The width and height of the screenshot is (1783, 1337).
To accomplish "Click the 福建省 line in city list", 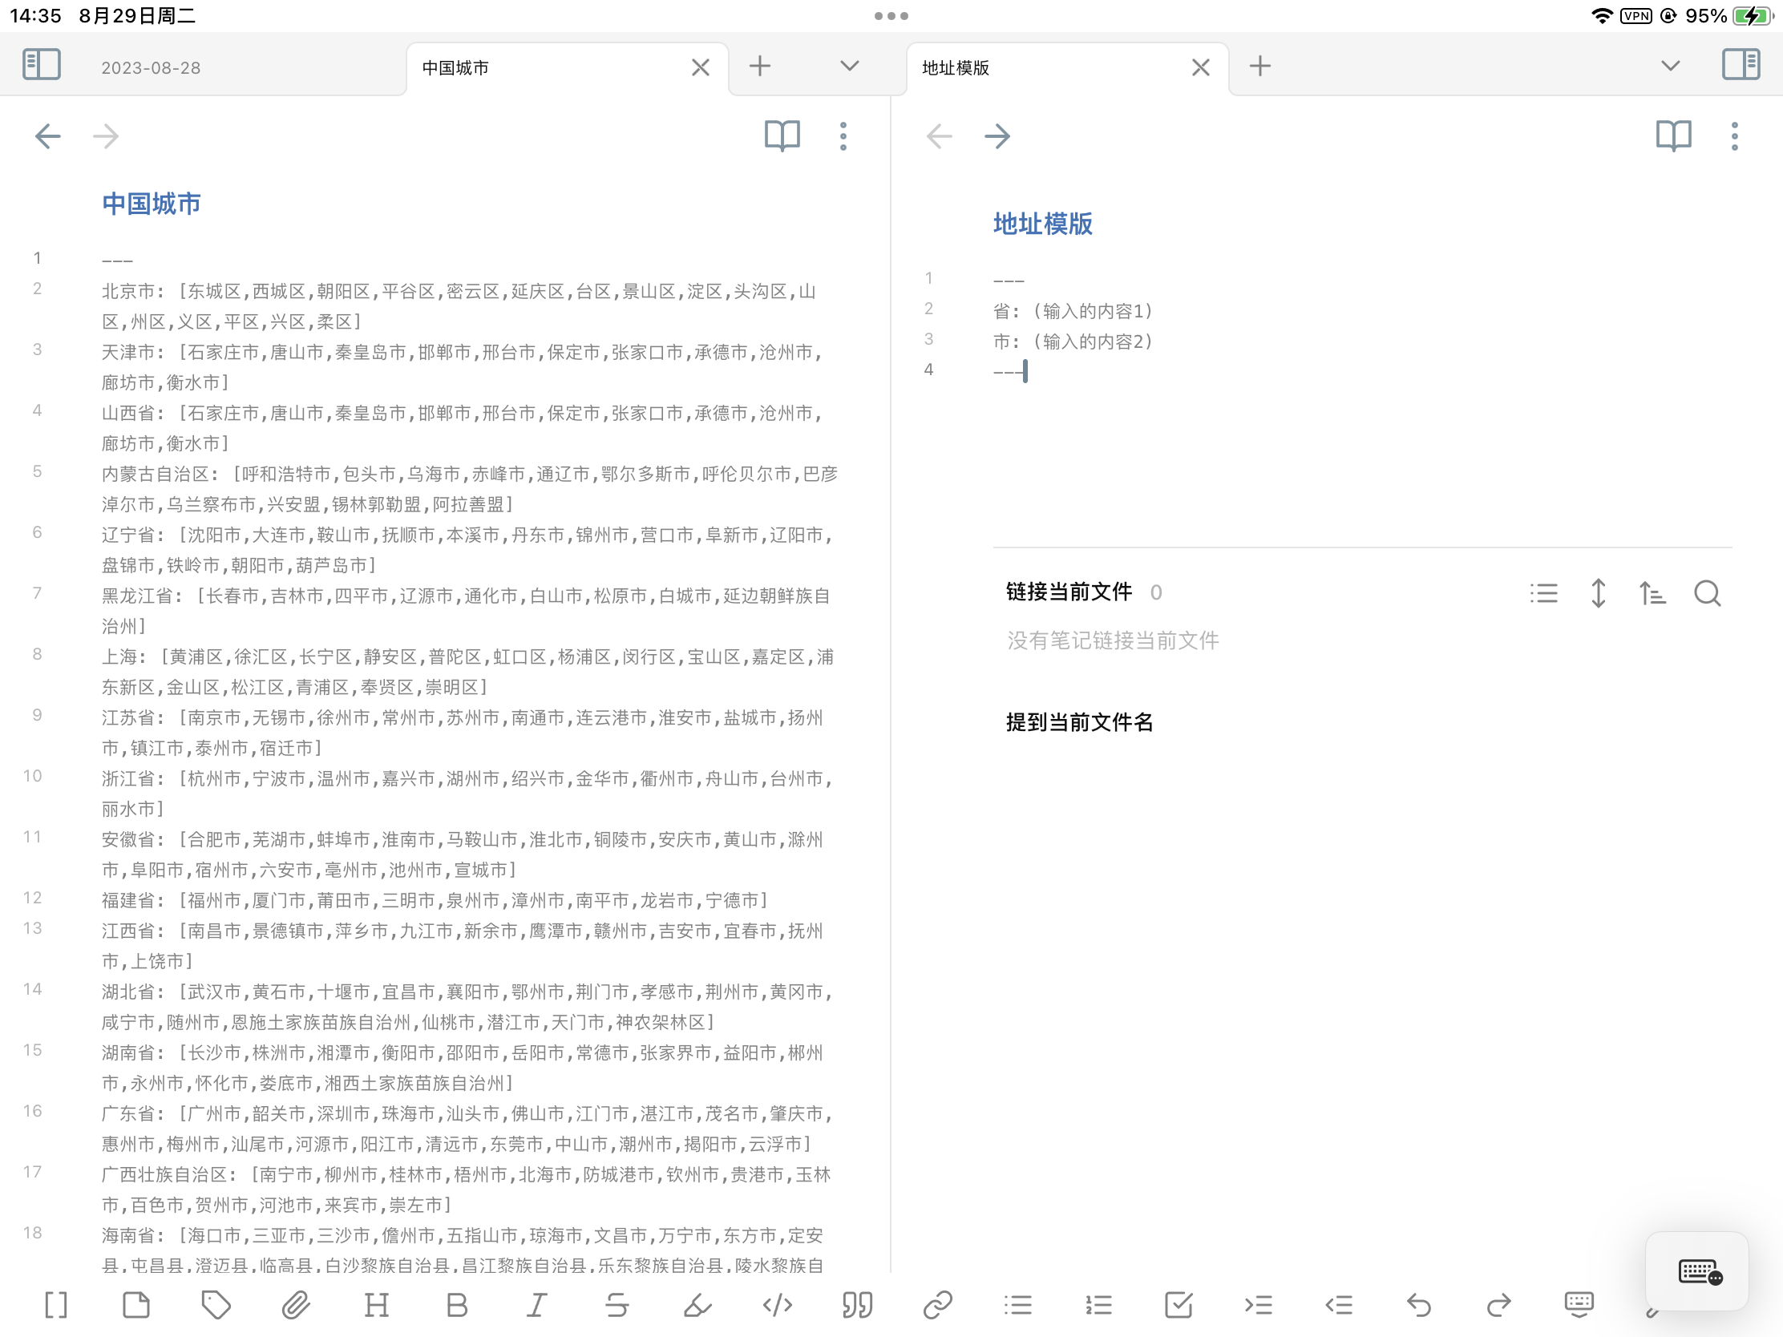I will click(435, 900).
